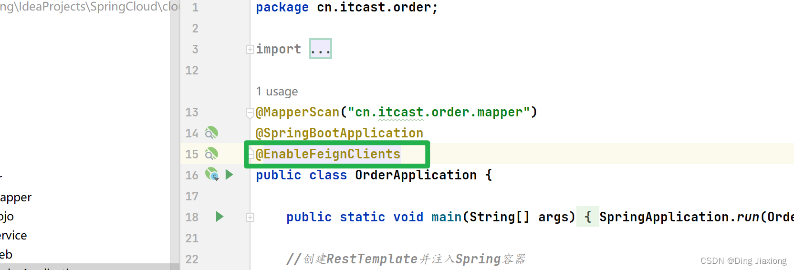
Task: Click the folded import ellipsis placeholder
Action: coord(320,49)
